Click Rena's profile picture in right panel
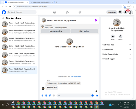The width and height of the screenshot is (136, 109). click(117, 22)
